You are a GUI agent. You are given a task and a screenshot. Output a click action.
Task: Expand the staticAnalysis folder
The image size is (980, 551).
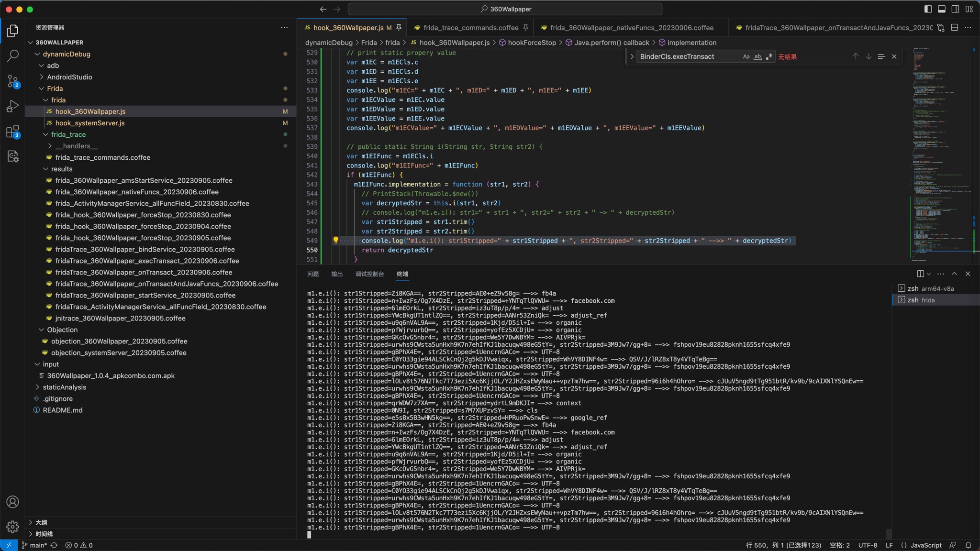pyautogui.click(x=65, y=387)
